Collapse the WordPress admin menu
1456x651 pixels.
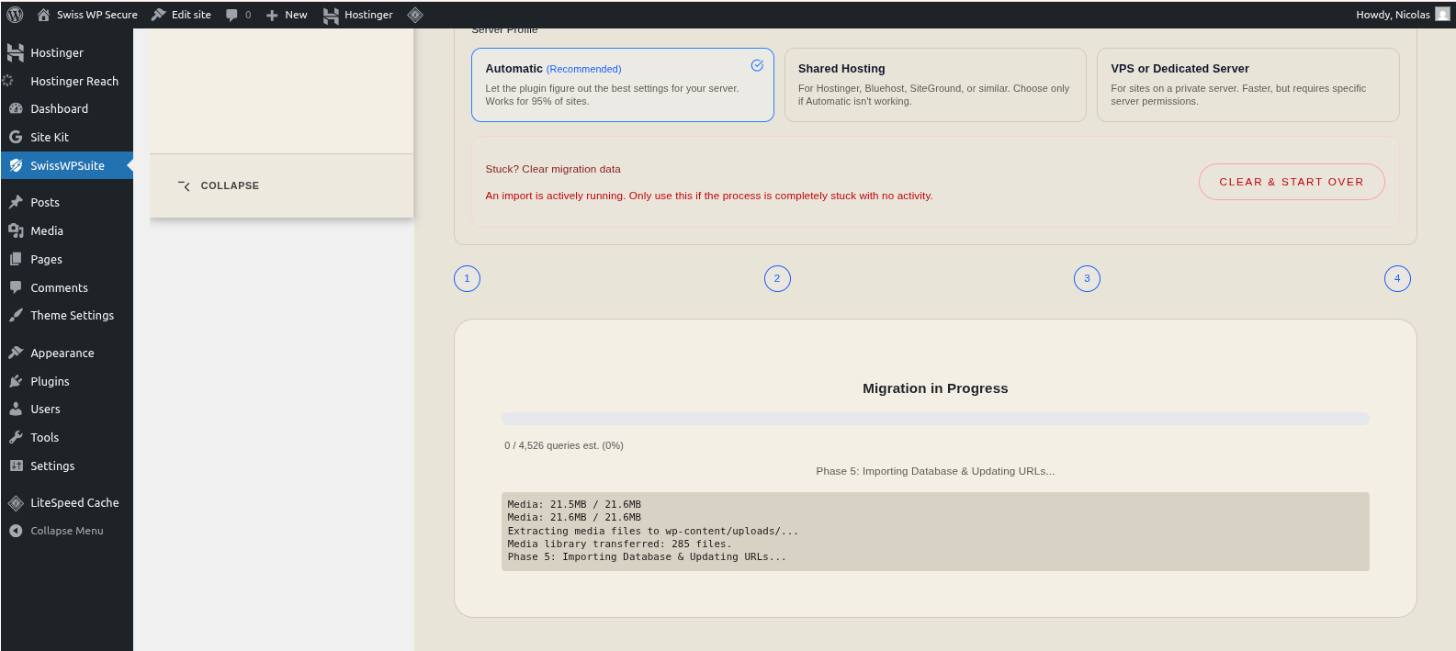66,531
